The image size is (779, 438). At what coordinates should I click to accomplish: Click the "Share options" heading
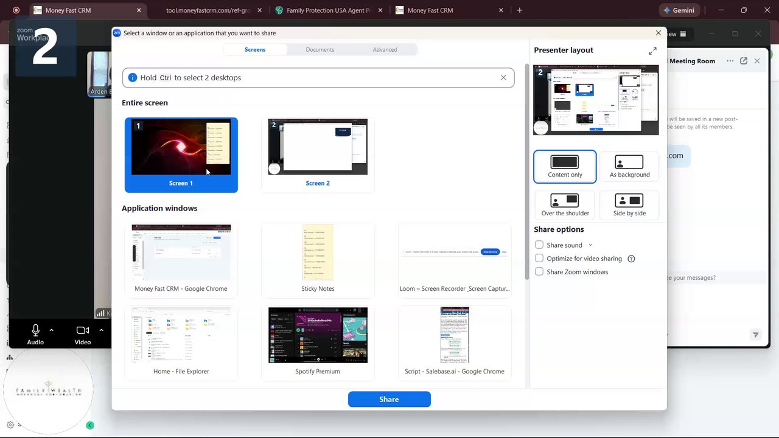pyautogui.click(x=559, y=229)
